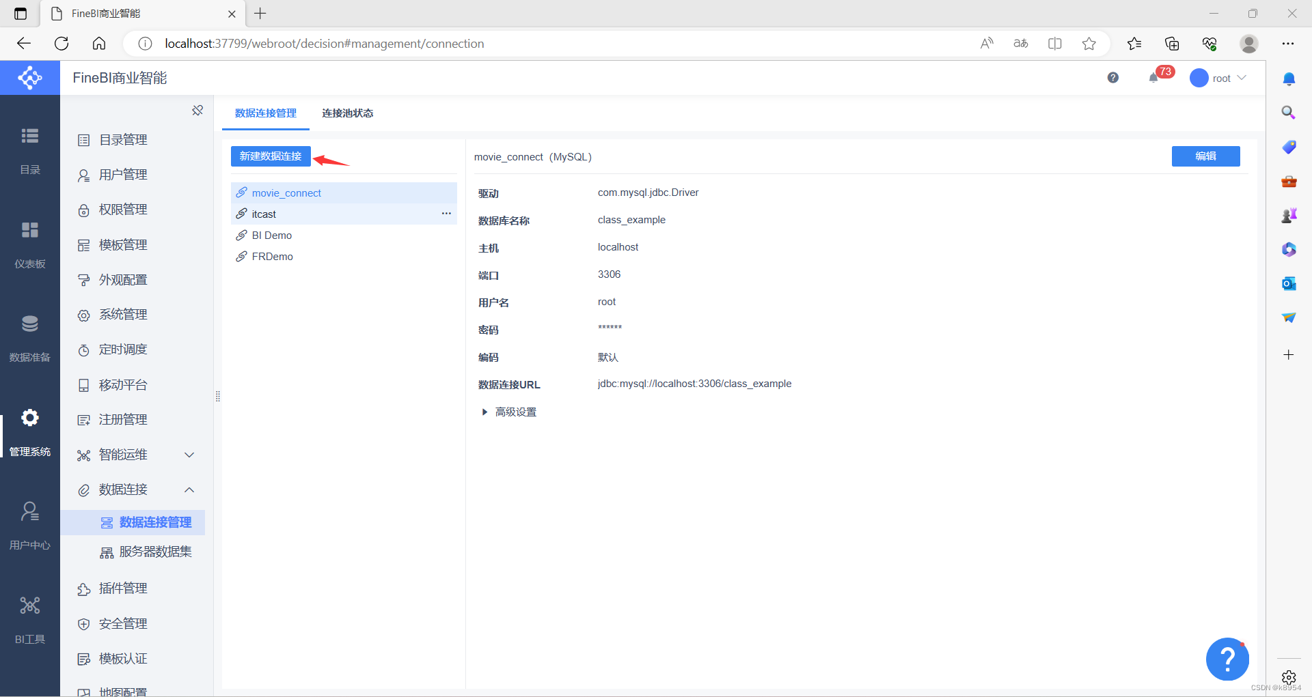Click the com.mysql.jdbc.Driver value

click(648, 193)
